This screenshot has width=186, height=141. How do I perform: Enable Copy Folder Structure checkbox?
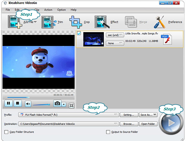(x=6, y=132)
